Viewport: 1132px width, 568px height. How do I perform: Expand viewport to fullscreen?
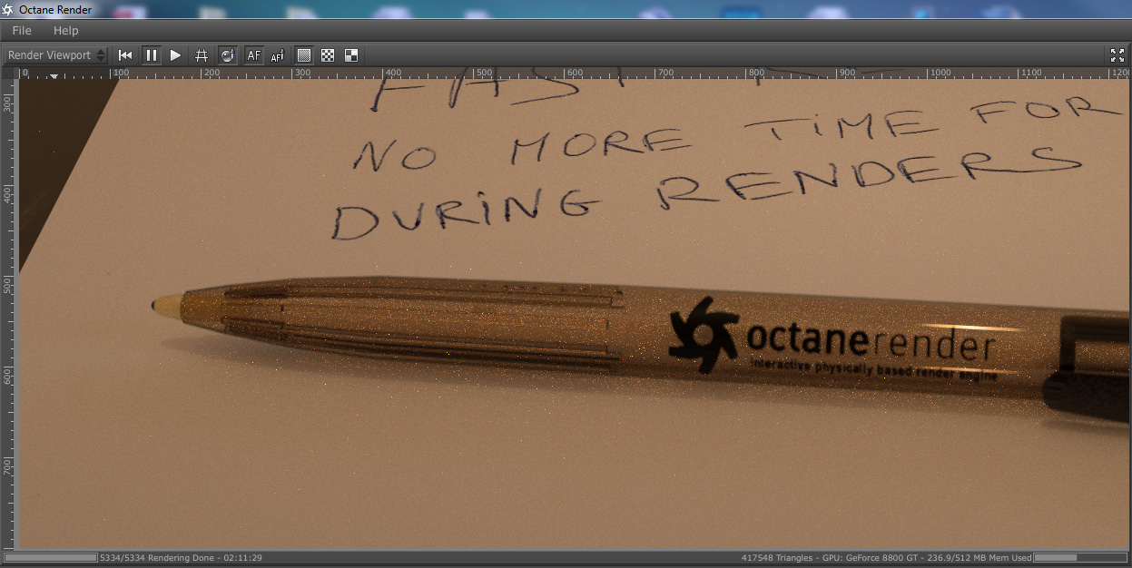click(x=1117, y=55)
